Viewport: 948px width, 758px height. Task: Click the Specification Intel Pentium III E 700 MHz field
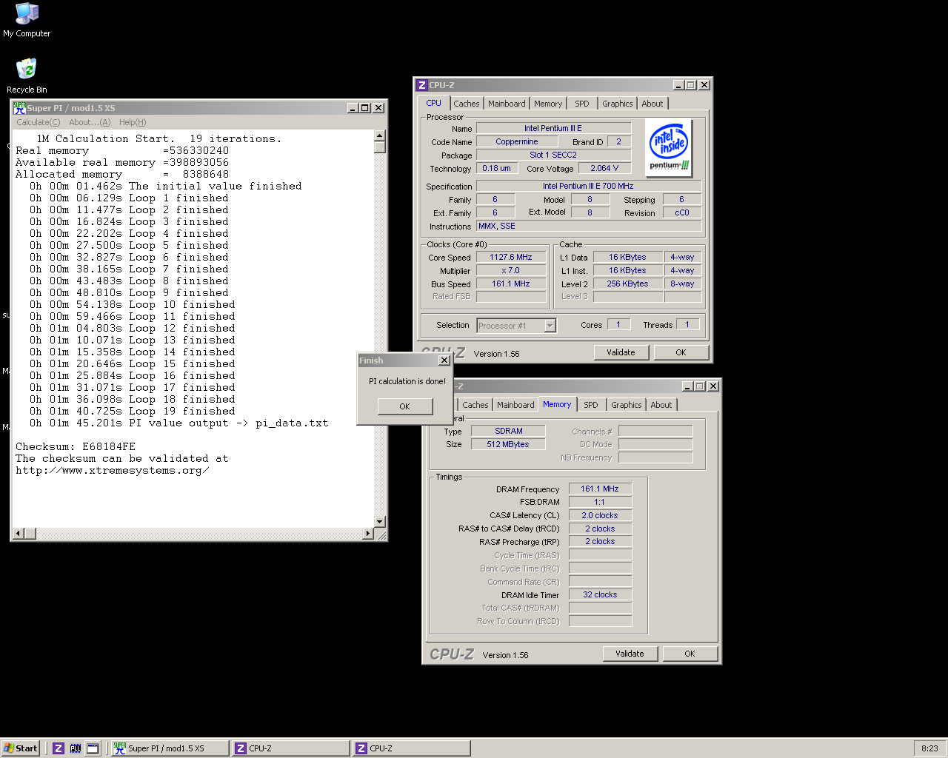click(x=588, y=186)
